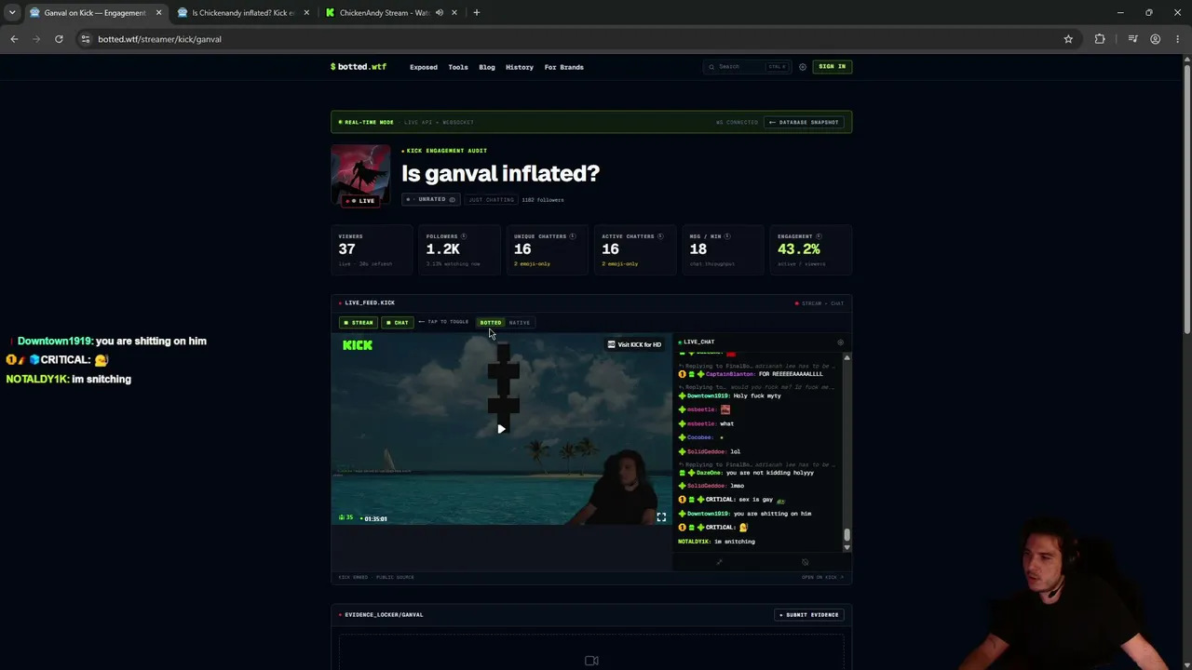Open the settings gear beside Sign In

(803, 67)
